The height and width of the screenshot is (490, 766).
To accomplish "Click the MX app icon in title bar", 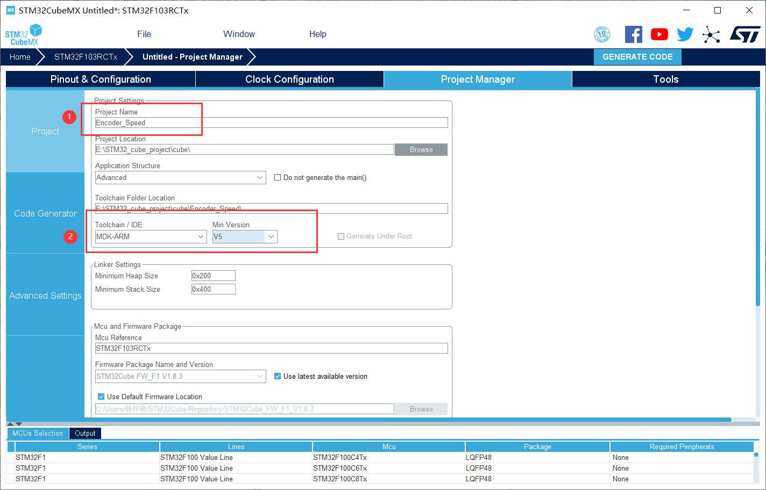I will coord(11,10).
